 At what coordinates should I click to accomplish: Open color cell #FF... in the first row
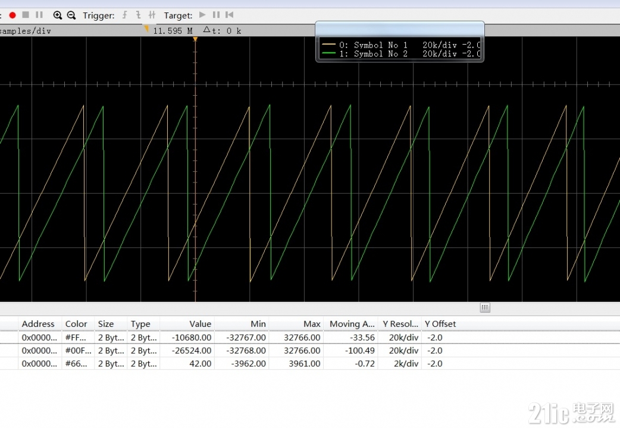point(78,338)
